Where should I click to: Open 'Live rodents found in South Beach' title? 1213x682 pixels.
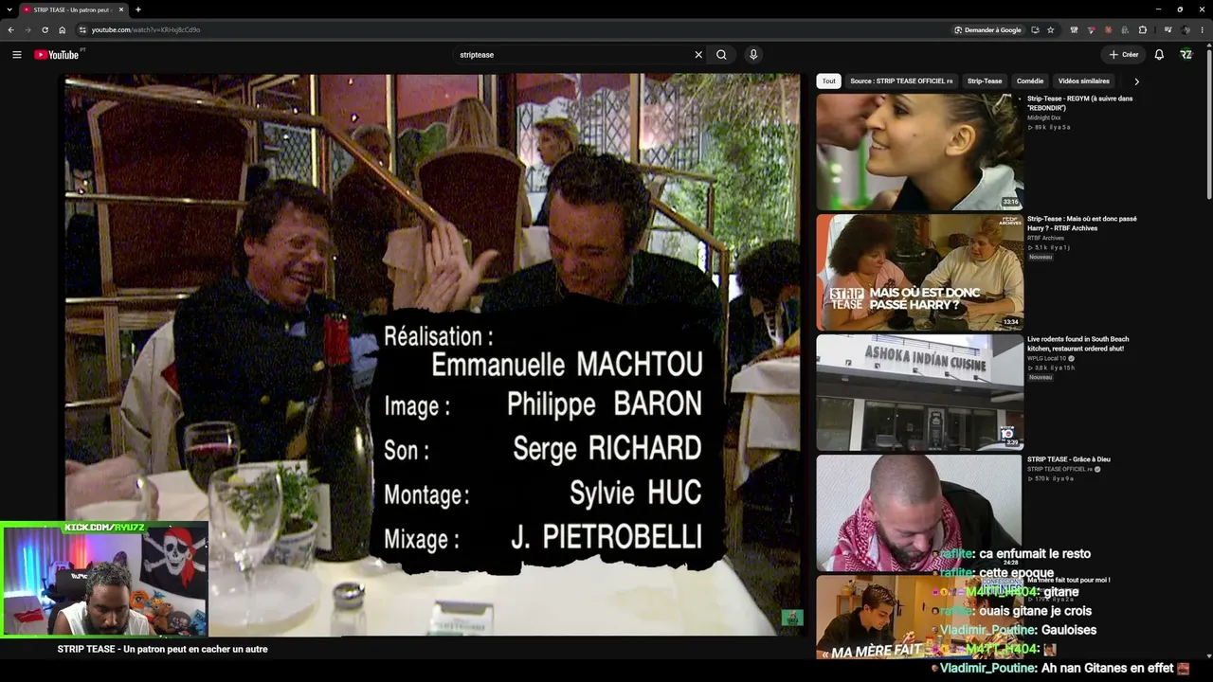[x=1078, y=344]
